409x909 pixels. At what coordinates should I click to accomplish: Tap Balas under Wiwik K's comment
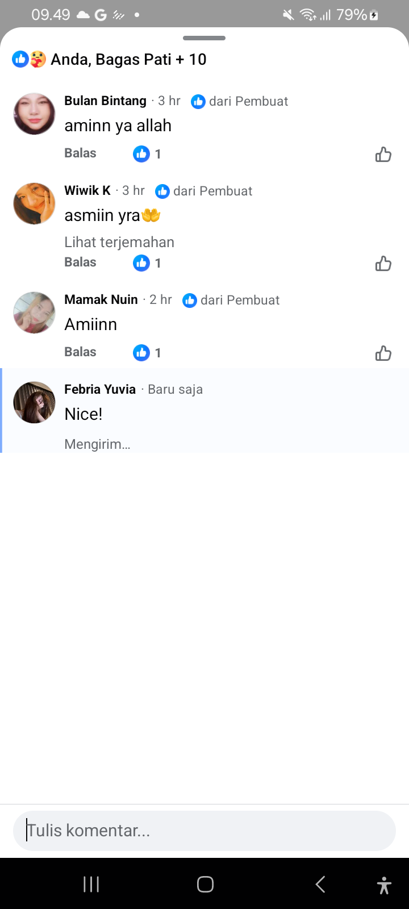click(x=80, y=262)
